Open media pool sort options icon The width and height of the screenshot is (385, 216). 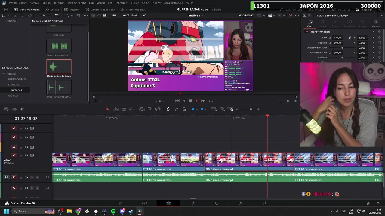click(x=78, y=16)
